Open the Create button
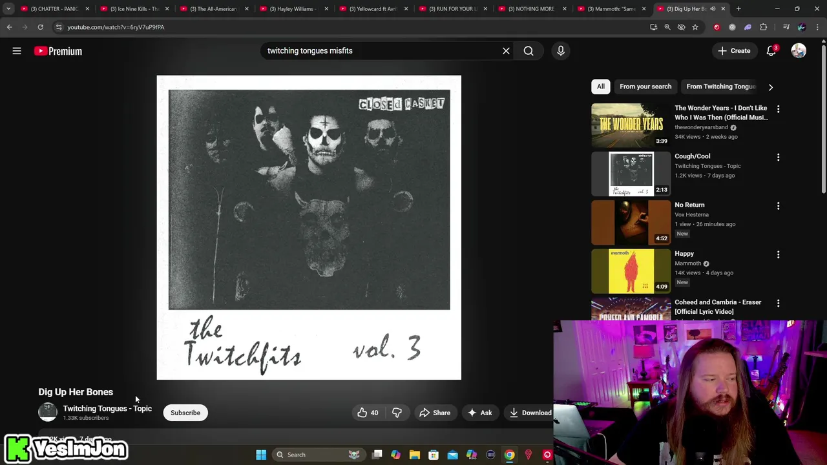This screenshot has height=465, width=827. pos(734,51)
